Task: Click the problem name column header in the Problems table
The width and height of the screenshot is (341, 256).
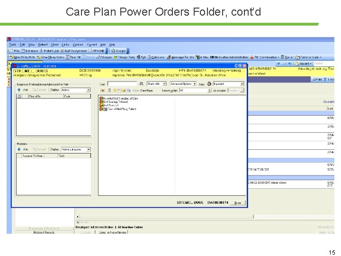Action: (40, 156)
